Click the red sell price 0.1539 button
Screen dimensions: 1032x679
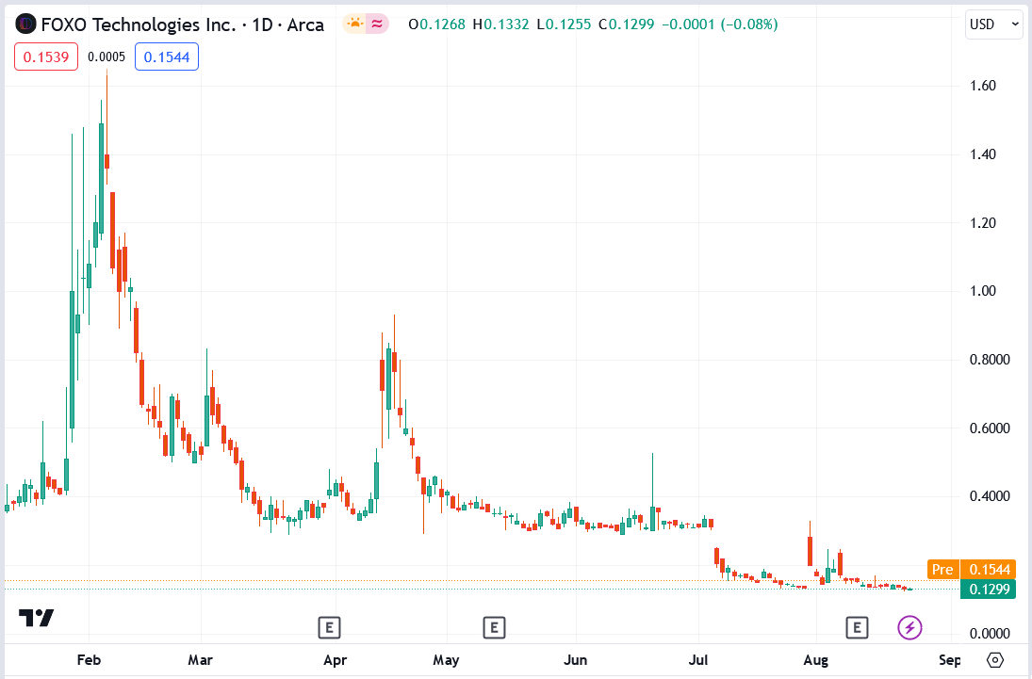[x=46, y=57]
